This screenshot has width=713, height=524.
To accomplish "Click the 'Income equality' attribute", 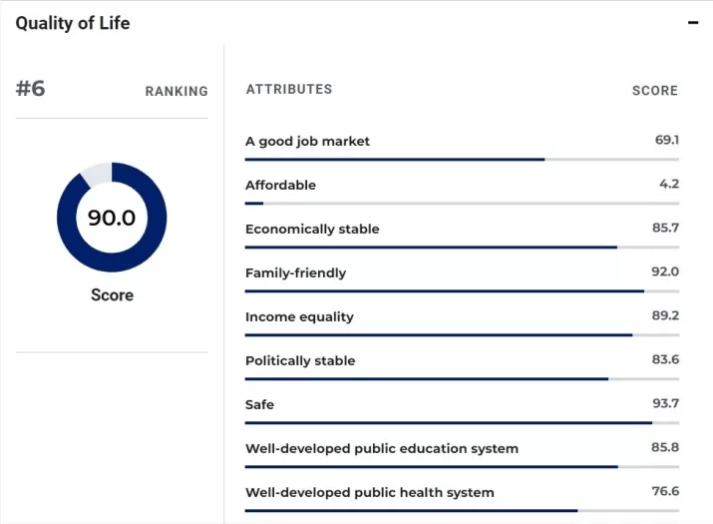I will point(299,317).
